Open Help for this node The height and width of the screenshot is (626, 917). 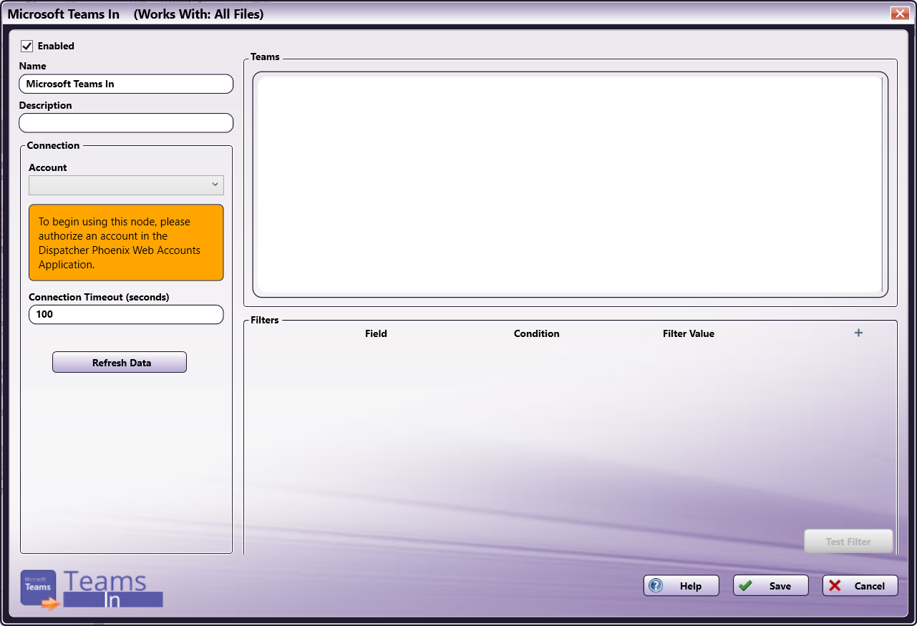click(x=681, y=586)
